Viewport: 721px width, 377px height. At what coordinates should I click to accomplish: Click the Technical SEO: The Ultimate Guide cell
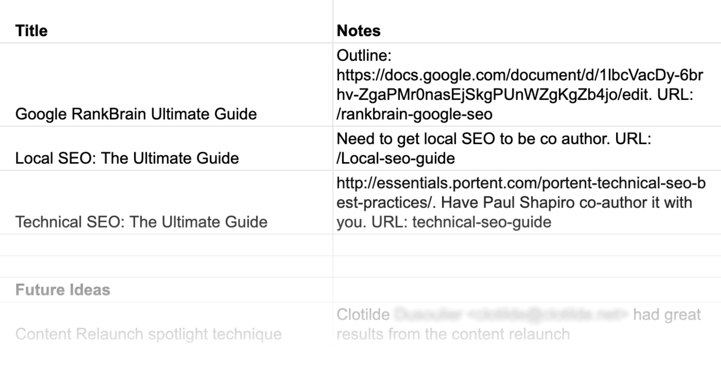(166, 202)
